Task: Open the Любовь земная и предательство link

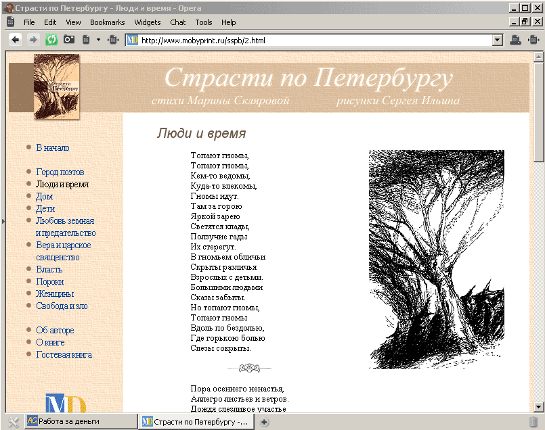Action: point(66,227)
